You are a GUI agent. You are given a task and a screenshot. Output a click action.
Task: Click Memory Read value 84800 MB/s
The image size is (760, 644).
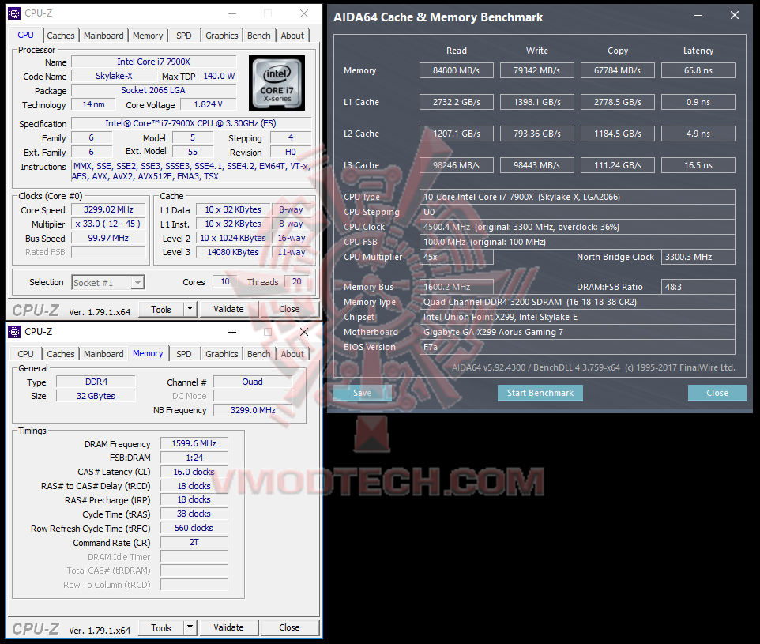click(457, 70)
